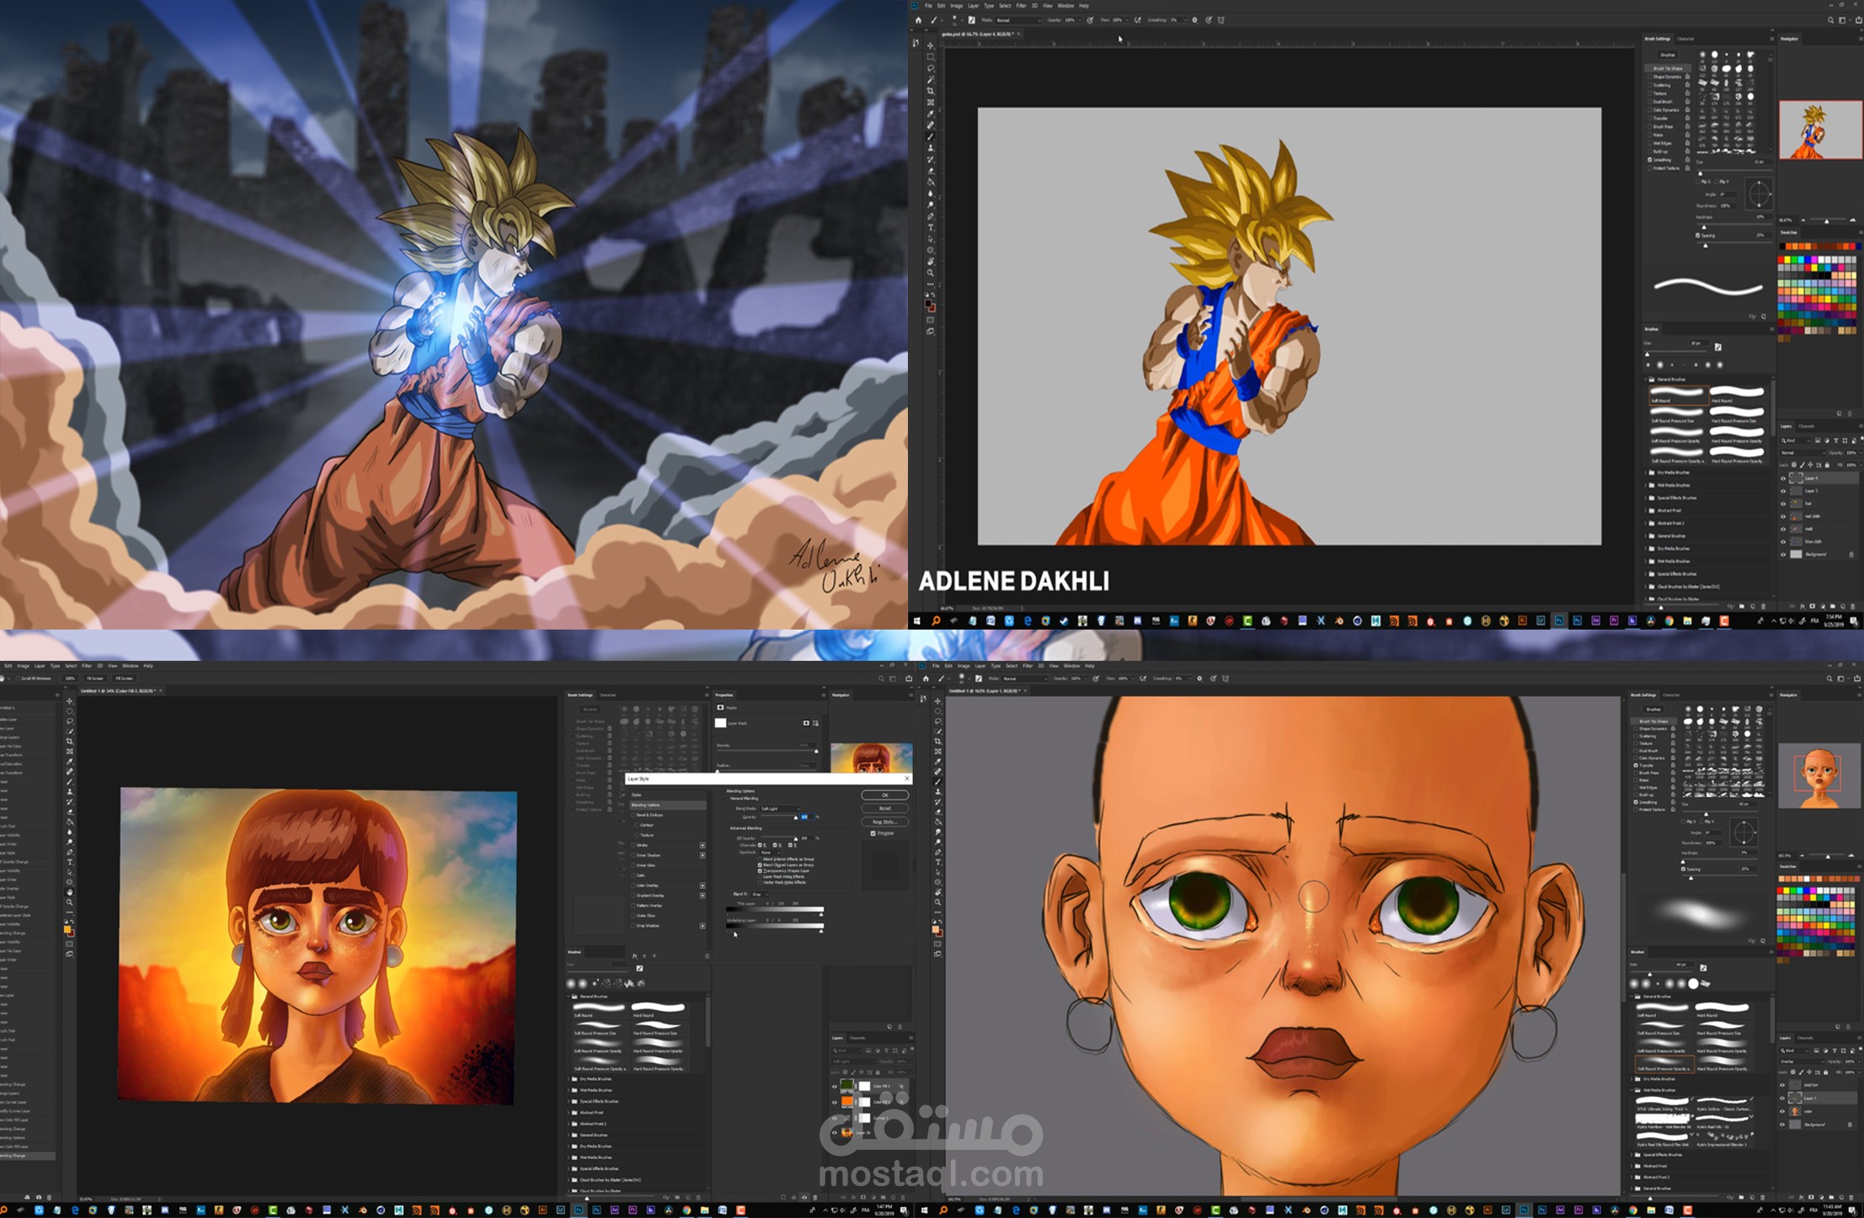Image resolution: width=1864 pixels, height=1218 pixels.
Task: Expand Dry Media Brushes folder in Goku window
Action: pos(1646,472)
